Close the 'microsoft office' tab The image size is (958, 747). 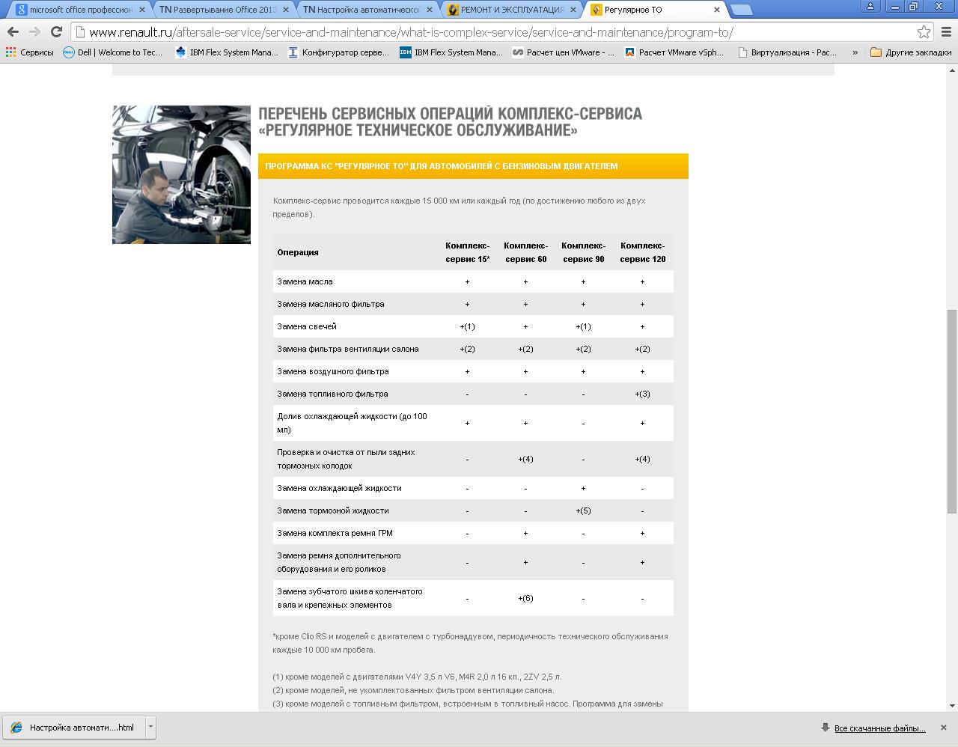tap(142, 10)
